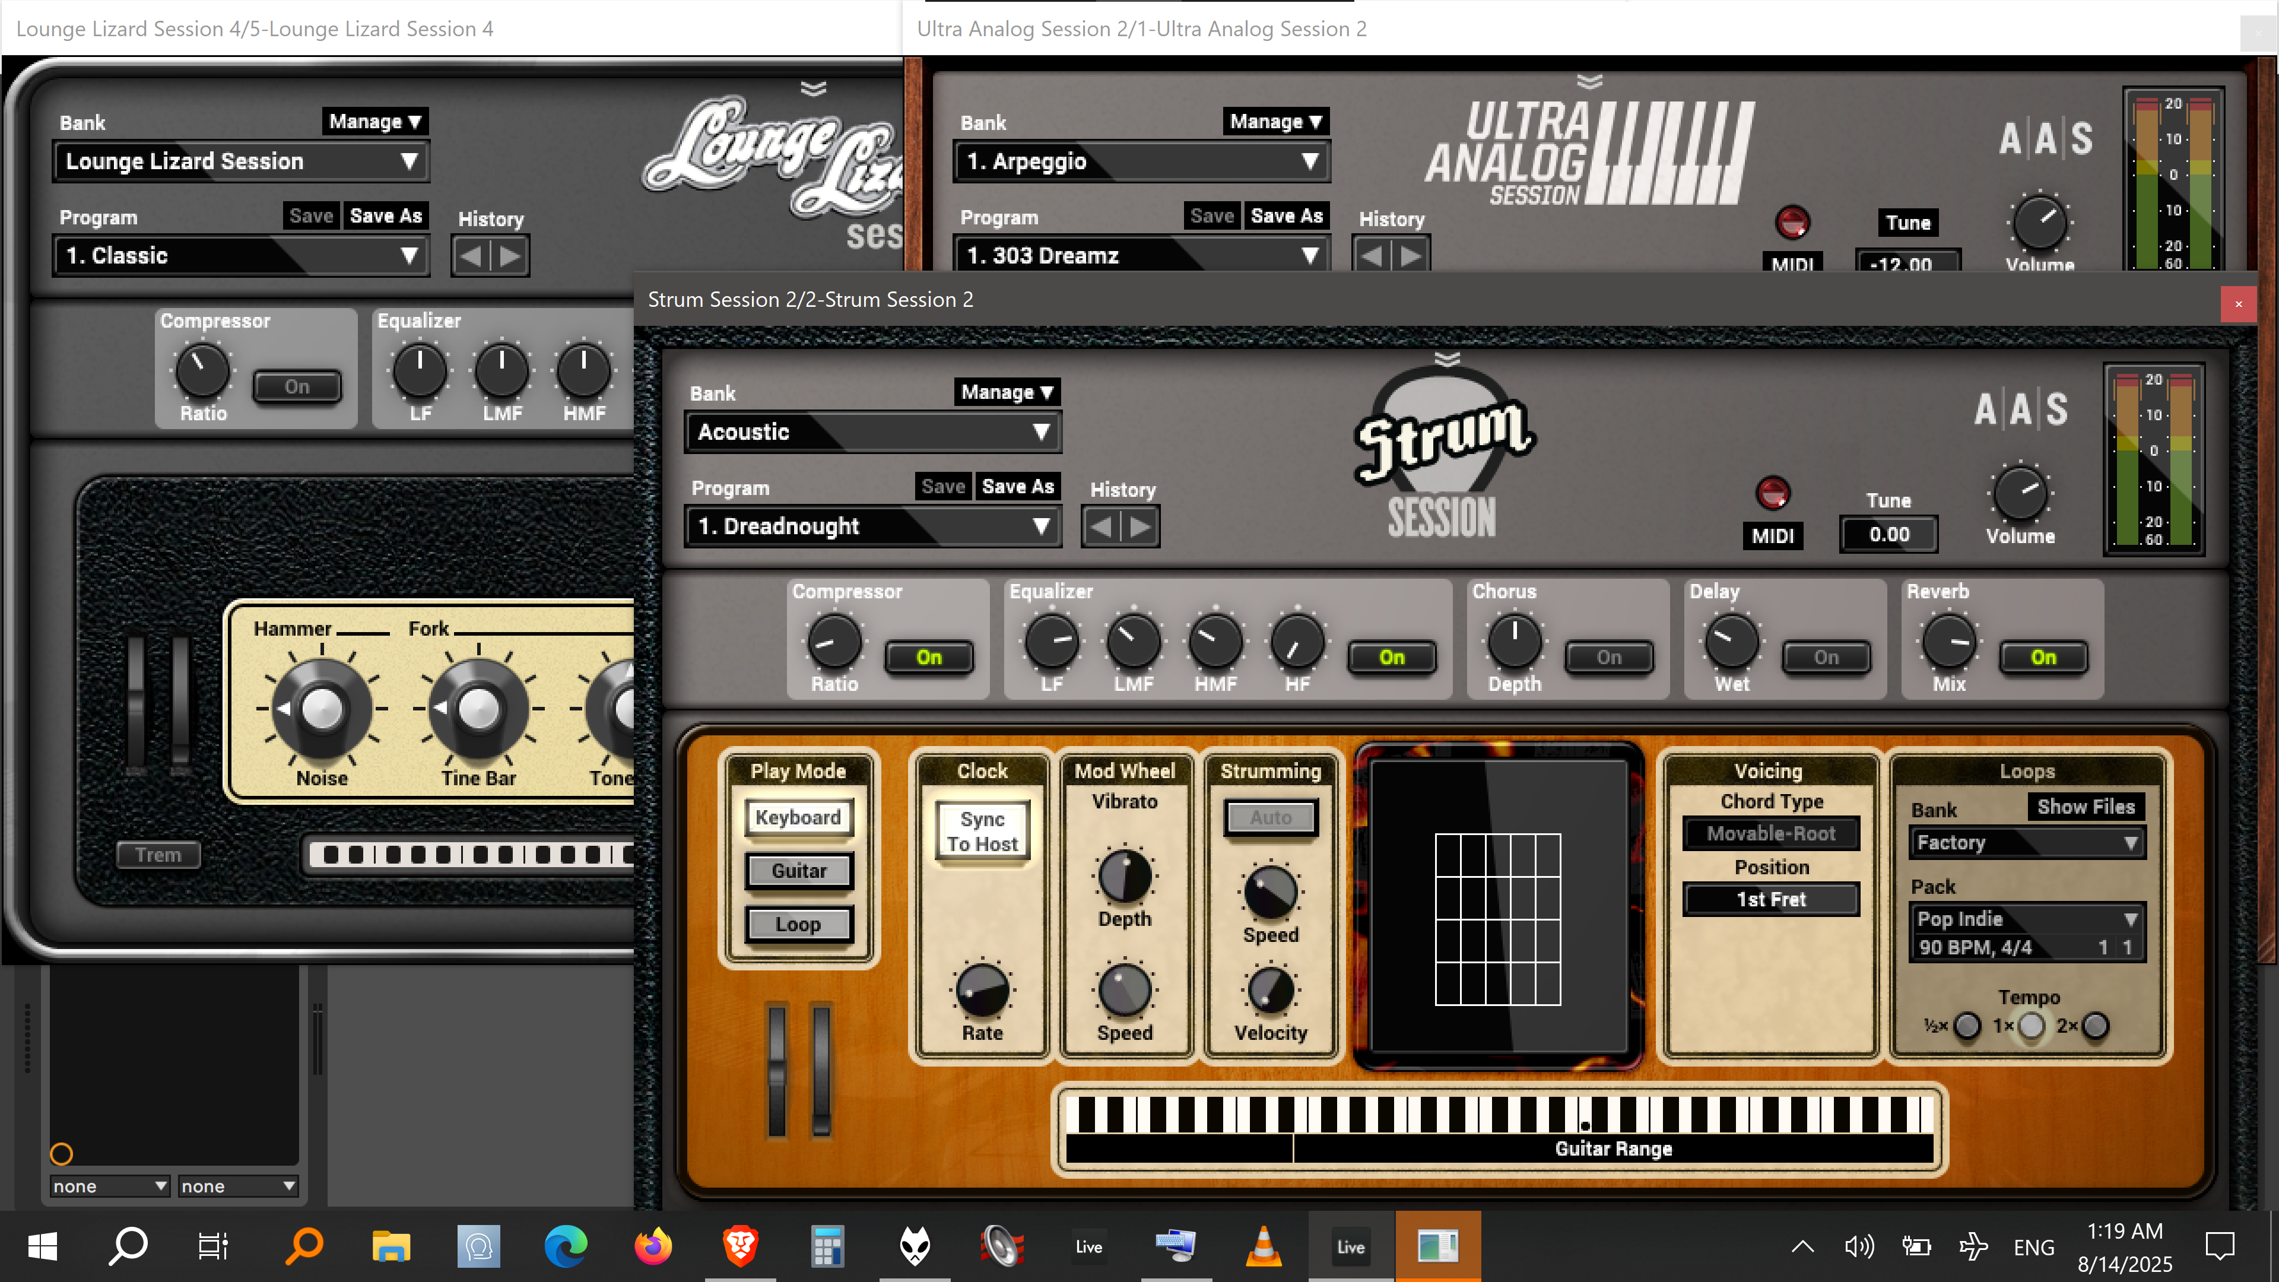Open Windows search from the taskbar
2279x1282 pixels.
[x=128, y=1246]
